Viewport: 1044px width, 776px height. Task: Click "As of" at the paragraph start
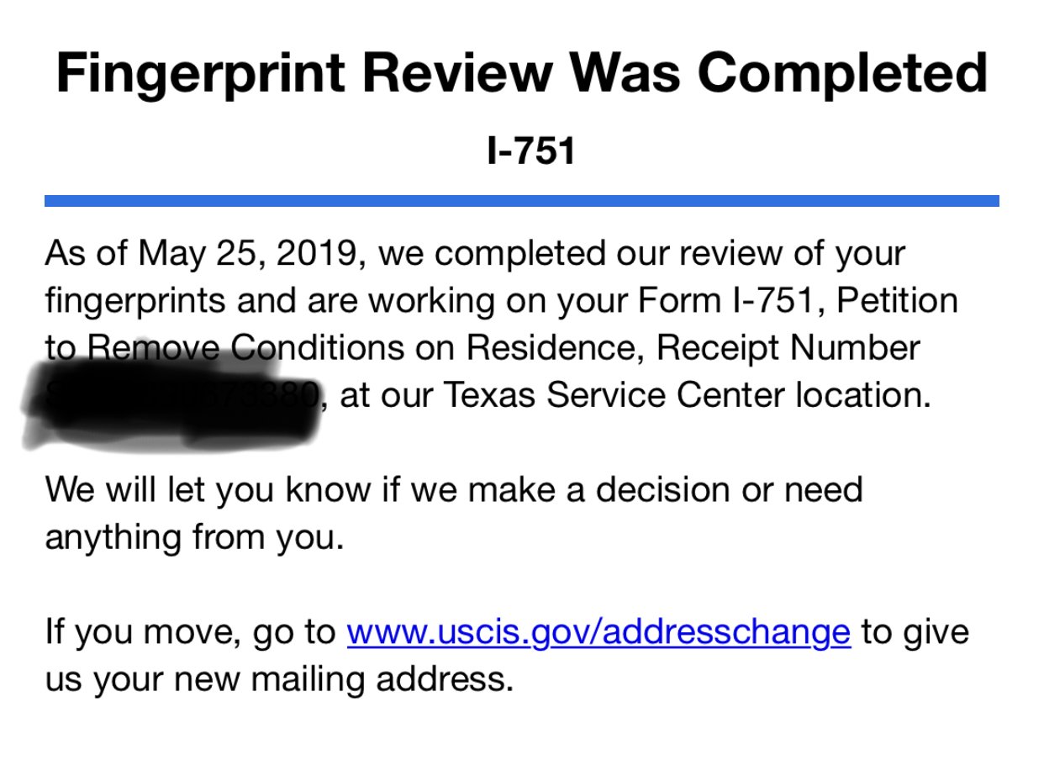84,253
